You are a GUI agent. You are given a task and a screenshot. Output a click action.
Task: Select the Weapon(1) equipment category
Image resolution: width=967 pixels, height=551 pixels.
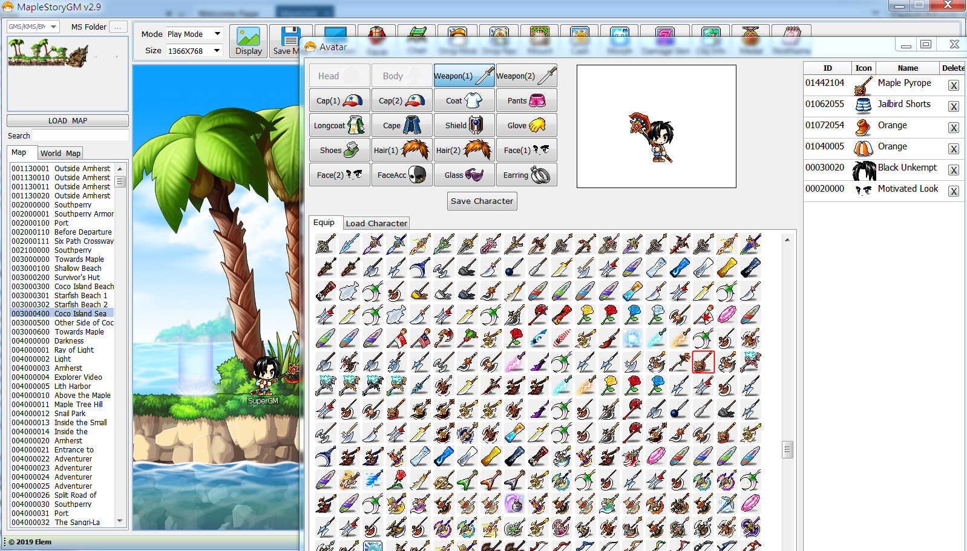click(464, 76)
